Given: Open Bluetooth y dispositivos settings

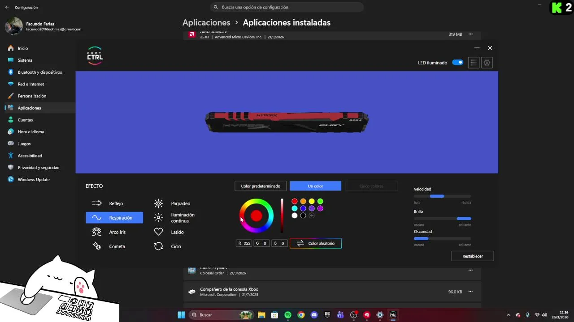Looking at the screenshot, I should tap(39, 72).
